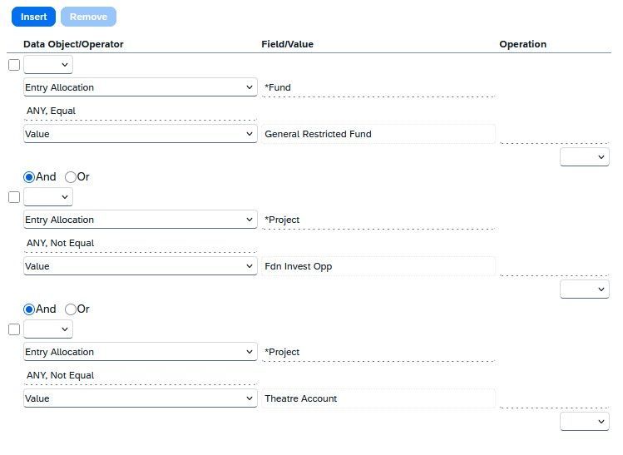Open Value dropdown beside Fdn Invest Opp

click(141, 266)
